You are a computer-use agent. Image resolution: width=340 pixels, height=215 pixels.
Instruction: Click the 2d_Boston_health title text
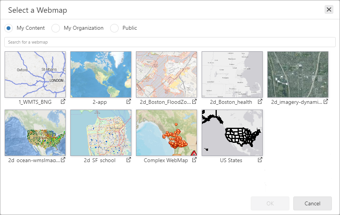(x=231, y=102)
